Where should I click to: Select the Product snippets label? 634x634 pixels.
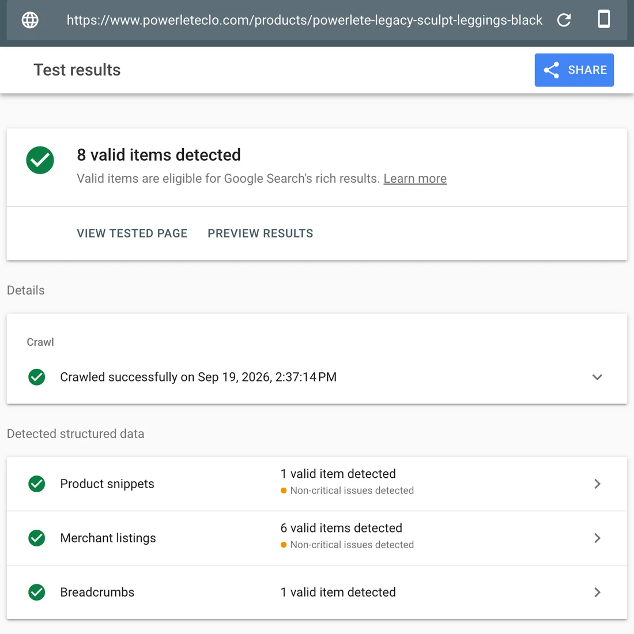coord(107,484)
